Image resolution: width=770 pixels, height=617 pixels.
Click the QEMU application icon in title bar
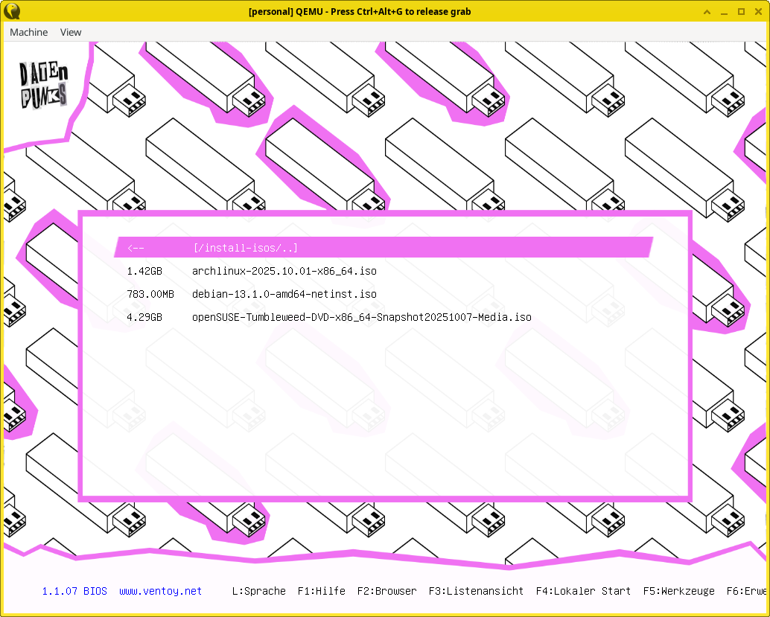pyautogui.click(x=12, y=11)
